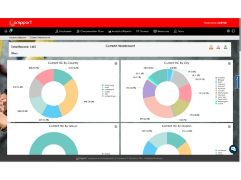Click the logout icon
Screen dimensions: 241x180
click(x=233, y=31)
